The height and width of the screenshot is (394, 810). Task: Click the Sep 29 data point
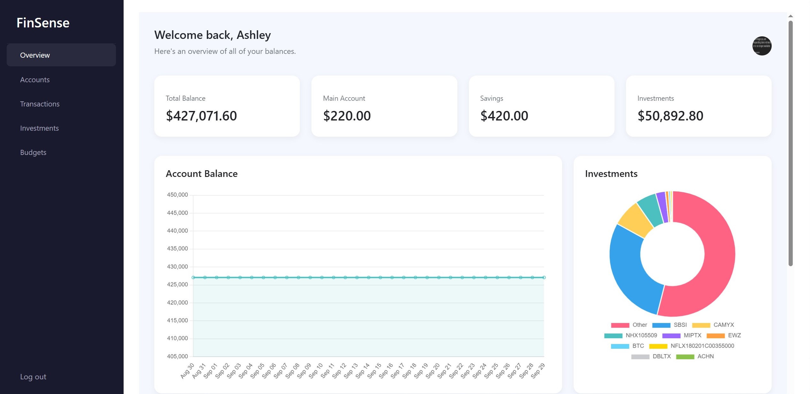tap(544, 278)
